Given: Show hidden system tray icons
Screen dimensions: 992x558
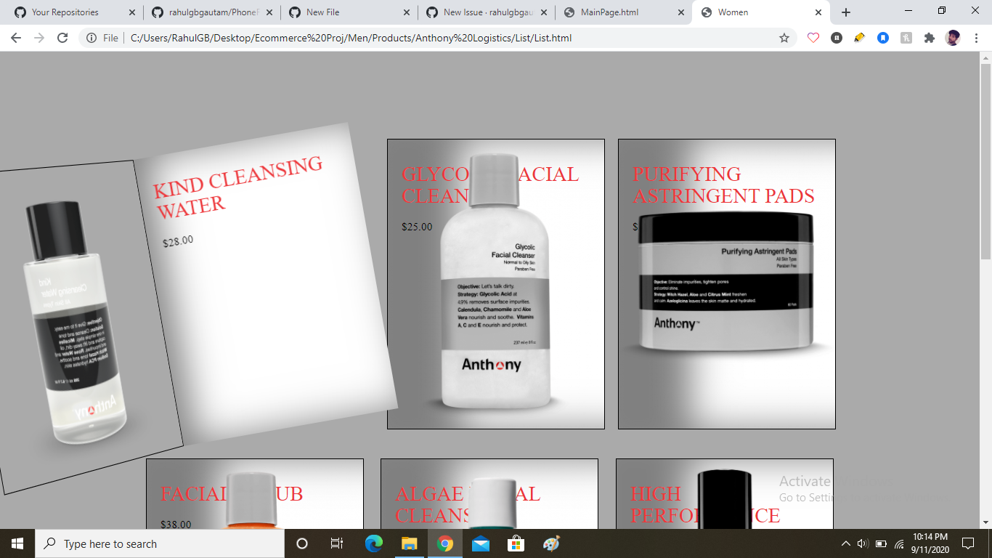Looking at the screenshot, I should coord(845,543).
